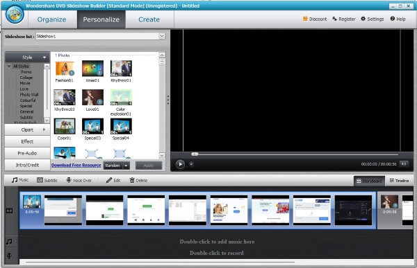Select Theme style category
Screen dimensions: 417x268
(26, 72)
